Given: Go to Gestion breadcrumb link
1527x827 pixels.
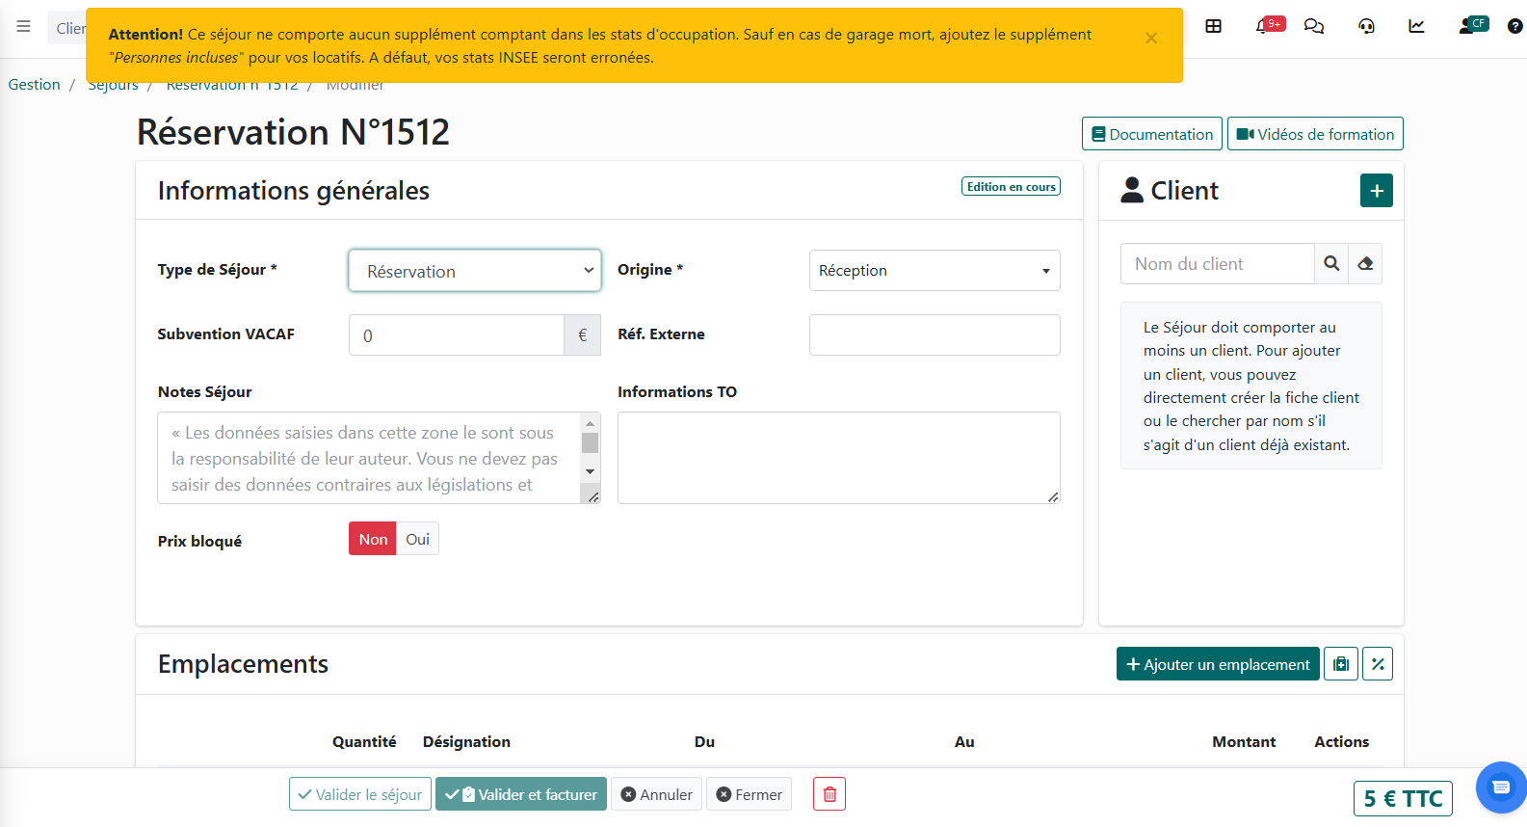Looking at the screenshot, I should click(x=34, y=85).
